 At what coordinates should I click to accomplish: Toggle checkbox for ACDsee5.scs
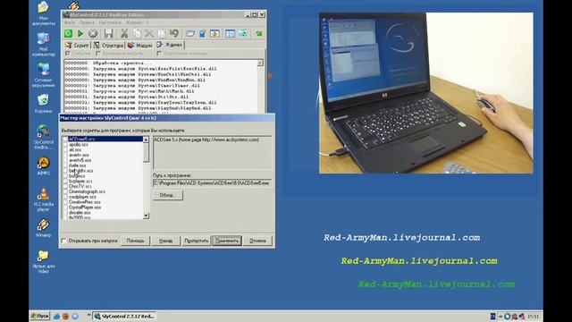(65, 140)
